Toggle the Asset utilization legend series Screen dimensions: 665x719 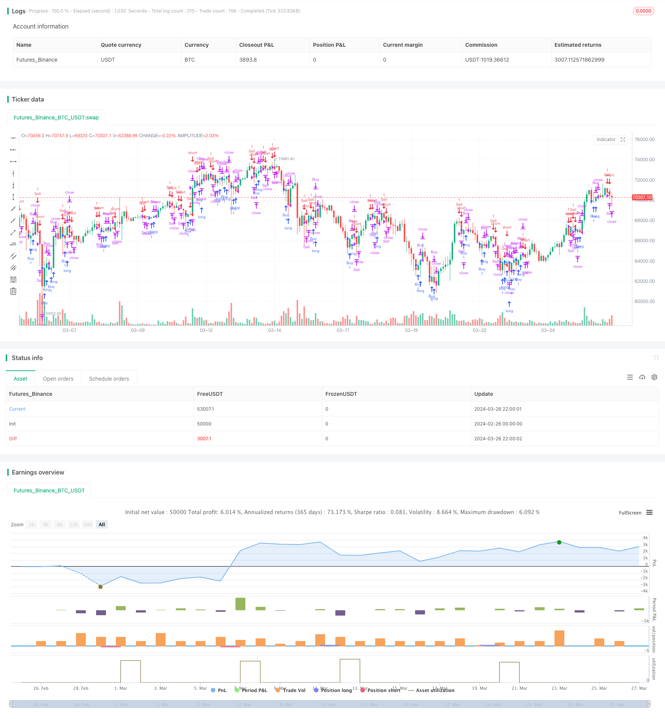(431, 690)
